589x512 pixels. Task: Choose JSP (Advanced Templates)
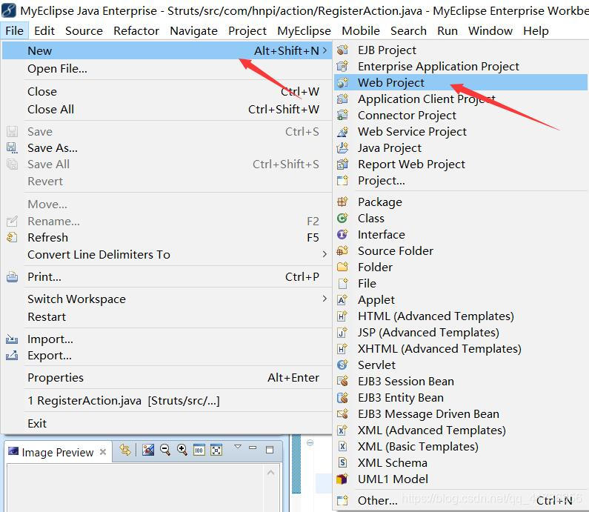point(460,333)
